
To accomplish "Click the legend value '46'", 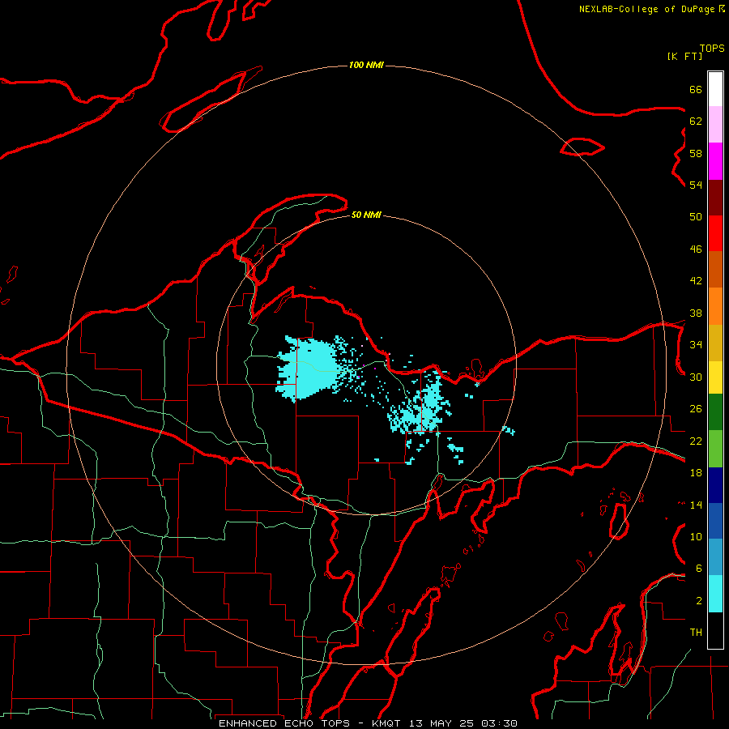I will [696, 249].
